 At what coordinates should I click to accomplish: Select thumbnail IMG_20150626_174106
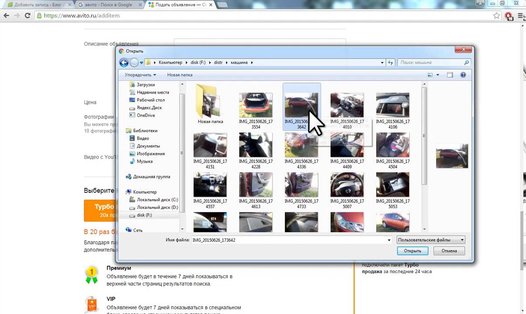[x=393, y=105]
